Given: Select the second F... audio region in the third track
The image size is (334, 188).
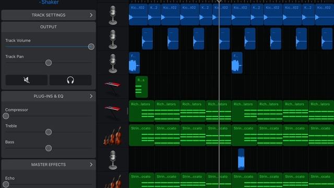Looking at the screenshot, I should tap(237, 63).
